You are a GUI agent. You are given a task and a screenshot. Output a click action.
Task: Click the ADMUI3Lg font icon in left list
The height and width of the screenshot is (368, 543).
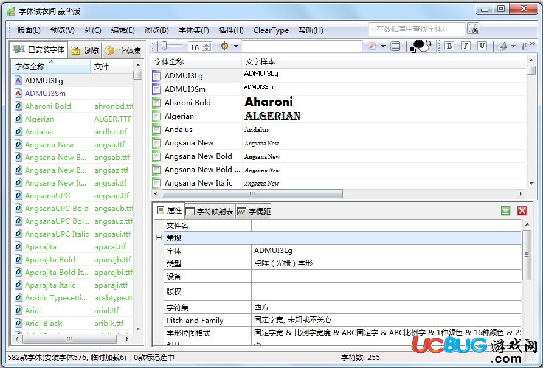(x=18, y=80)
